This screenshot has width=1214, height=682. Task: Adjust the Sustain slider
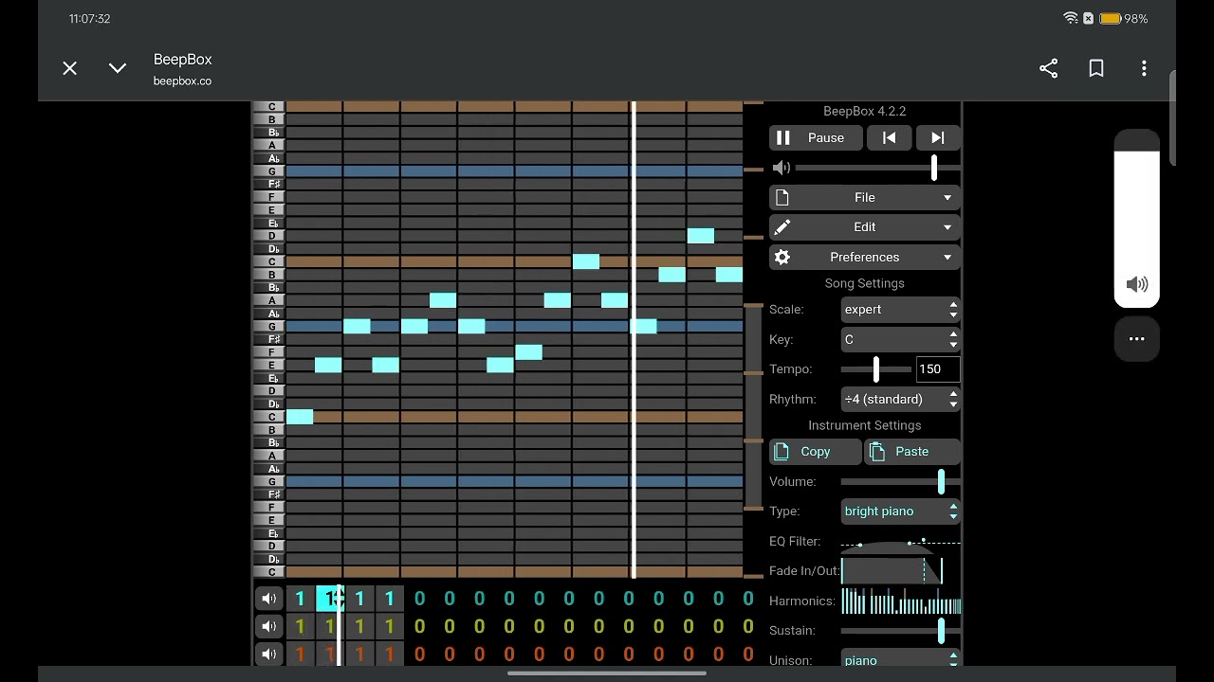pyautogui.click(x=900, y=631)
